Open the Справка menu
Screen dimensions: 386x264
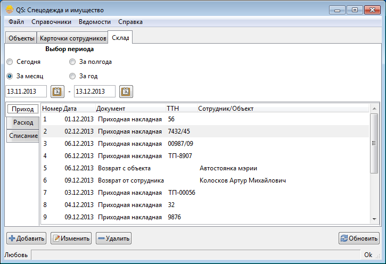pyautogui.click(x=130, y=22)
